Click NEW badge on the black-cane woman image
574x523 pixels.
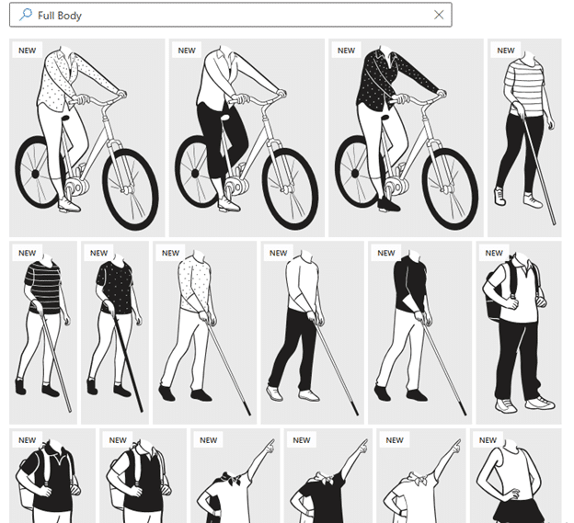(98, 253)
